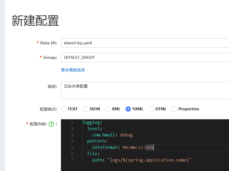Click line number 1 in the editor gutter
Screen dimensions: 229x171
(x=72, y=122)
